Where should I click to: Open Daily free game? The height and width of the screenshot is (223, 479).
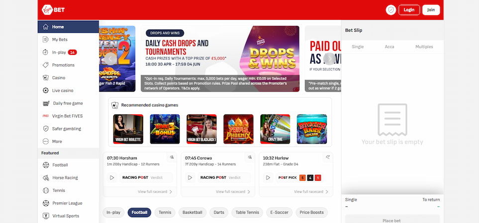68,103
